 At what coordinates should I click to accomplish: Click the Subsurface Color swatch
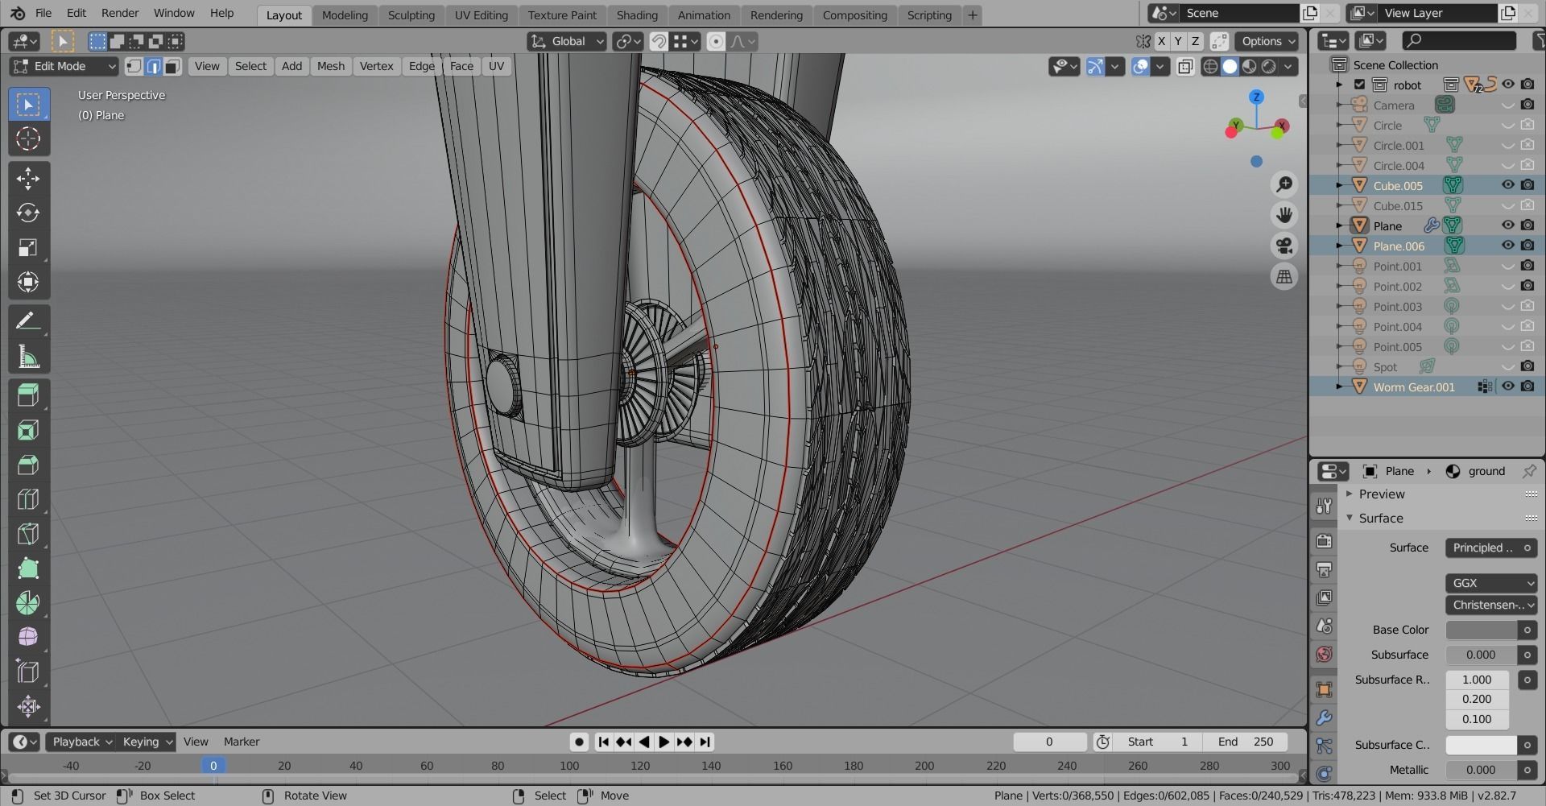tap(1482, 745)
